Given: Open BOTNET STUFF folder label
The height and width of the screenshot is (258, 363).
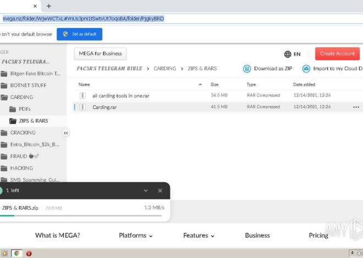Looking at the screenshot, I should [28, 86].
